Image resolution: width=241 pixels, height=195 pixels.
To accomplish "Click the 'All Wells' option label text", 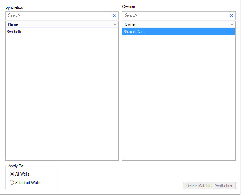I will click(x=22, y=174).
